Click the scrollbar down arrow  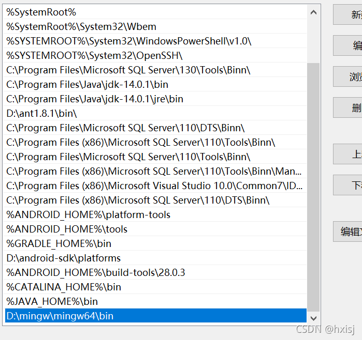pos(313,318)
